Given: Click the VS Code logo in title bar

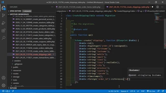Looking at the screenshot, I should click(x=3, y=2).
